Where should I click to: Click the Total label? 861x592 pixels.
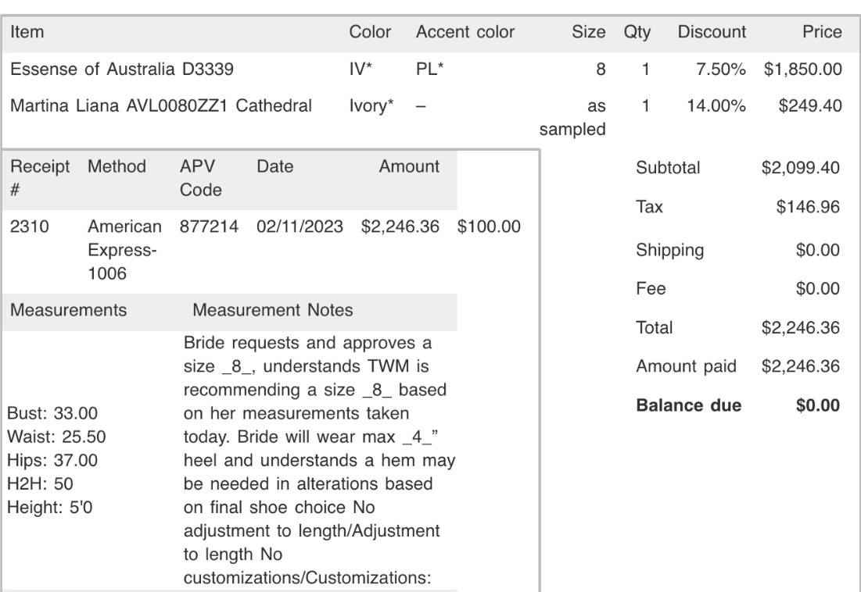click(x=655, y=327)
